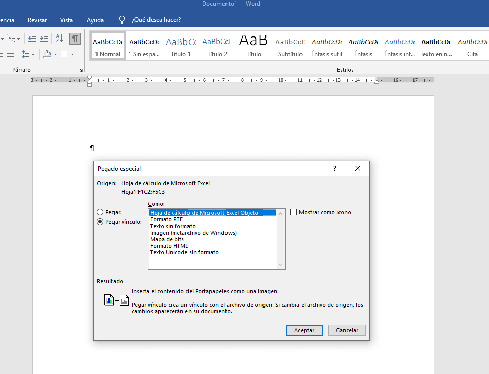This screenshot has height=374, width=489.
Task: Open the Párrafo dialog launcher icon
Action: click(81, 69)
